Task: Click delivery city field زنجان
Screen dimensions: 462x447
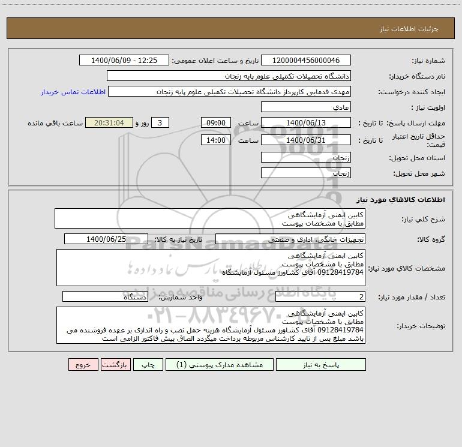Action: (306, 173)
